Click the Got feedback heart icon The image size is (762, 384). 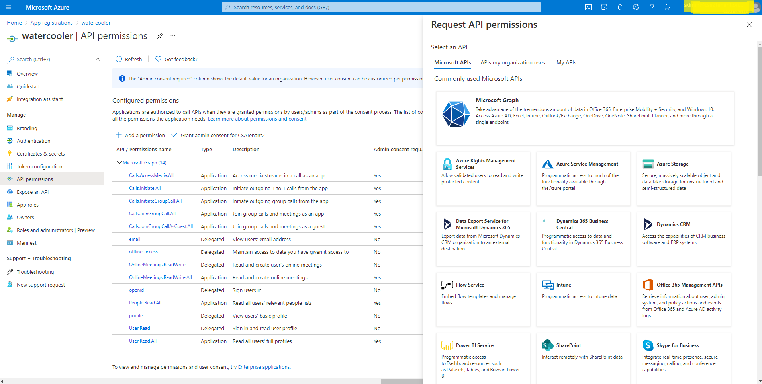coord(158,59)
